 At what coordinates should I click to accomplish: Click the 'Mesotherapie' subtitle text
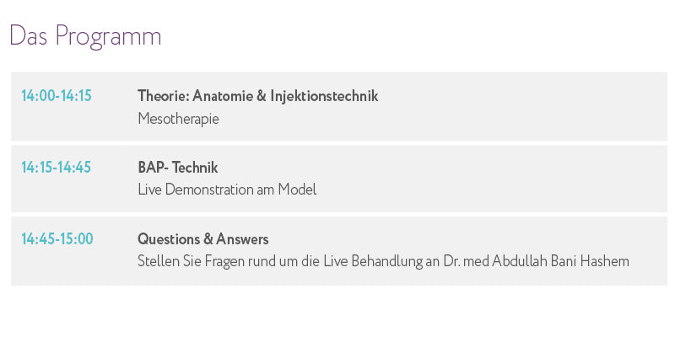click(x=178, y=119)
